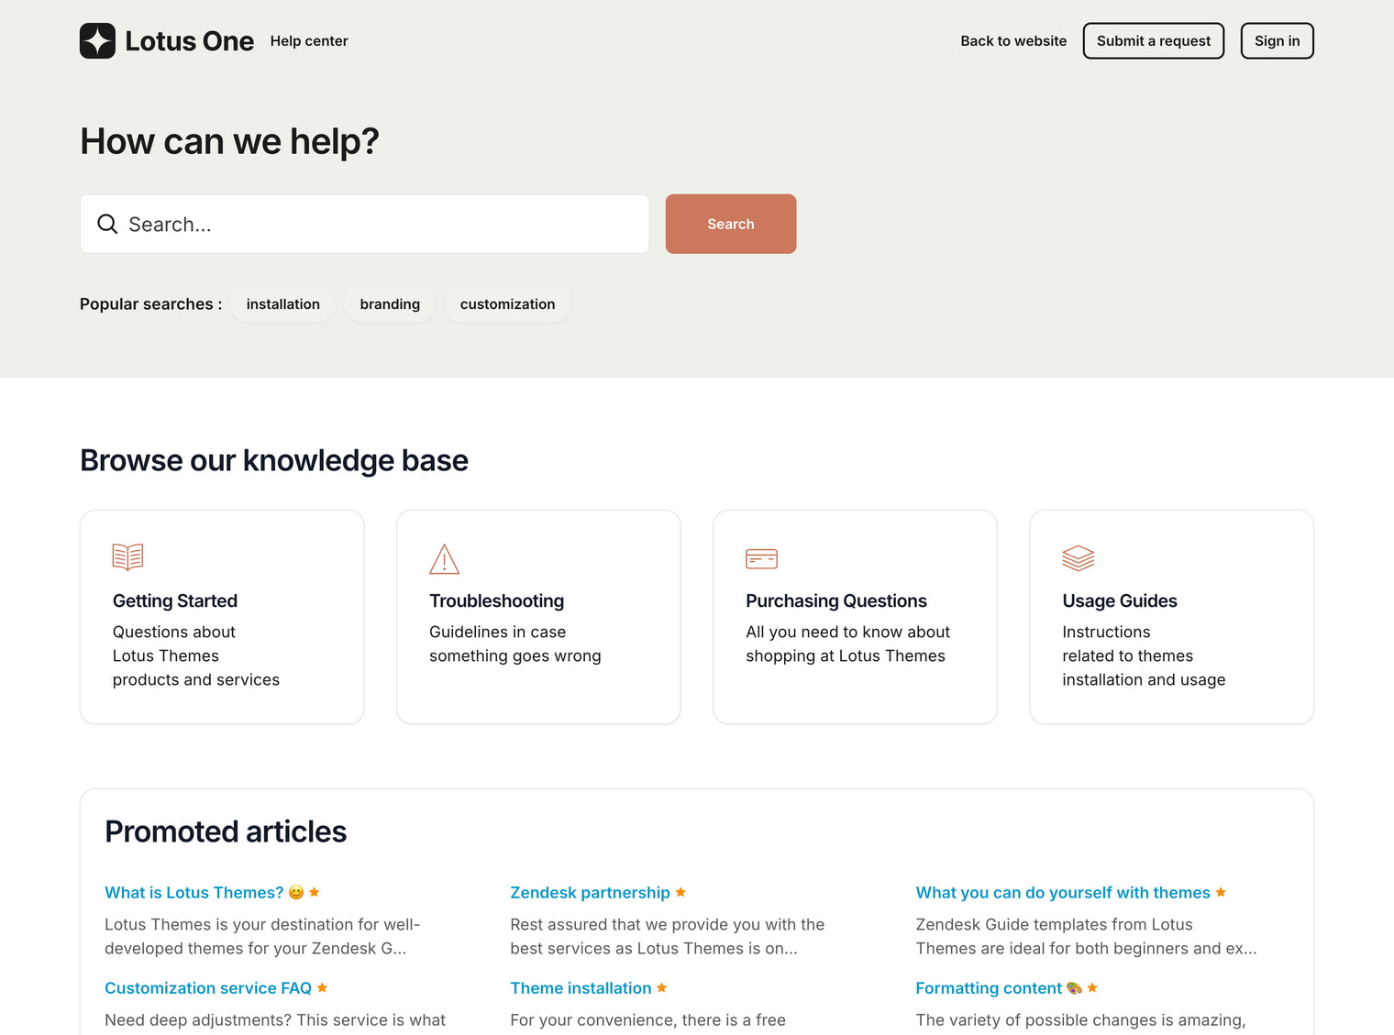This screenshot has width=1394, height=1035.
Task: Click the Browse our knowledge base heading
Action: point(274,460)
